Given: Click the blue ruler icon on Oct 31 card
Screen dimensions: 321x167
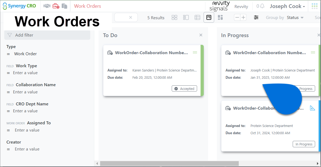Looking at the screenshot, I should pos(312,108).
